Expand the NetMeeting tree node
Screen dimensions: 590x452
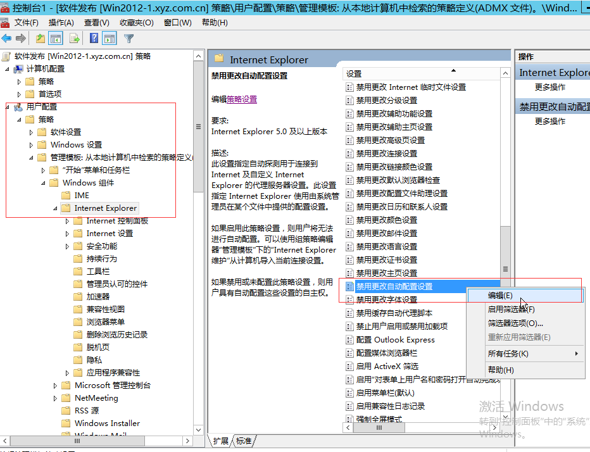click(55, 398)
